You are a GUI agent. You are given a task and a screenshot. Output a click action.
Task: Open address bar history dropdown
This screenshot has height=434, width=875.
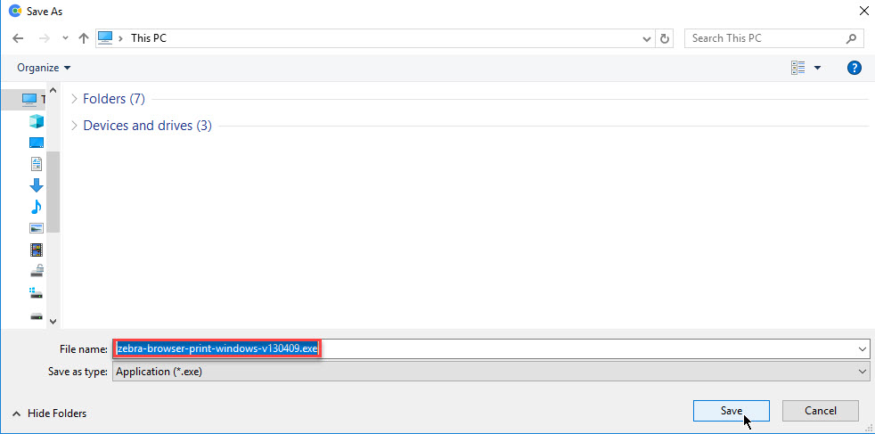point(647,39)
